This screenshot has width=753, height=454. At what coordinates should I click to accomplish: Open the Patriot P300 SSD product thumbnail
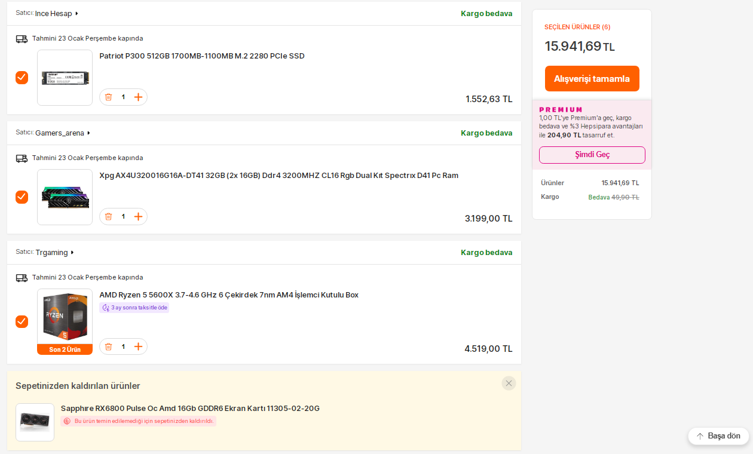click(x=65, y=78)
